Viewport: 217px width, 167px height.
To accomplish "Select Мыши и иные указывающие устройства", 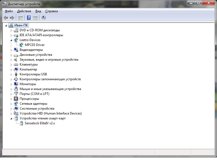I will 50,89.
